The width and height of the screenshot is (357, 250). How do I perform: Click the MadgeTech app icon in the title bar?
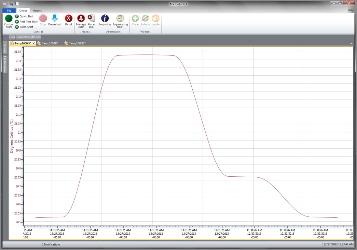click(5, 4)
